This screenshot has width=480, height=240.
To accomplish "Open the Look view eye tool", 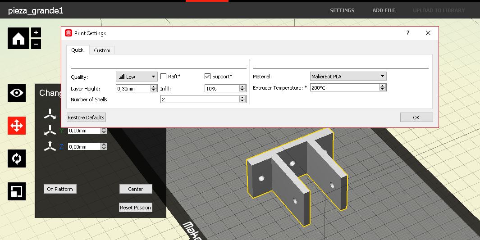I will click(17, 93).
